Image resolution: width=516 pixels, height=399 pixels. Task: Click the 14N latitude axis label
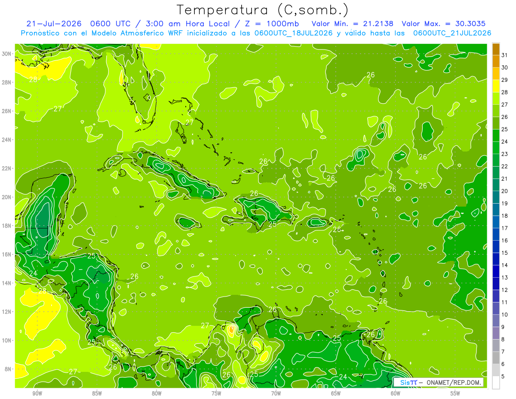tap(7, 283)
